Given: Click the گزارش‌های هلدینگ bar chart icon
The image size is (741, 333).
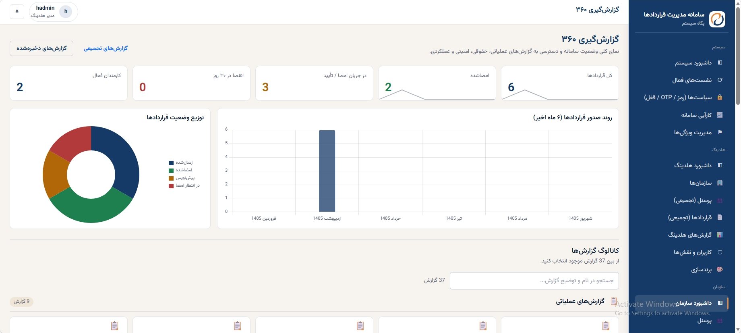Looking at the screenshot, I should pyautogui.click(x=720, y=235).
